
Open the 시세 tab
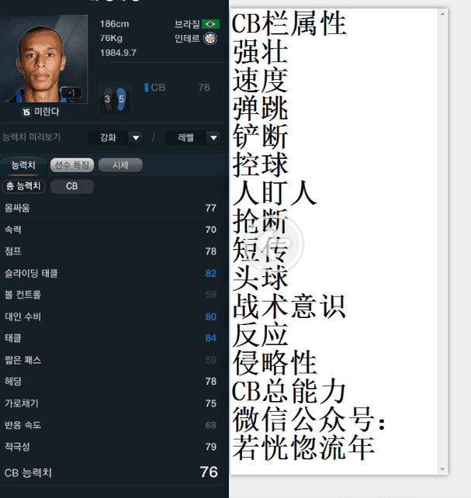(120, 165)
